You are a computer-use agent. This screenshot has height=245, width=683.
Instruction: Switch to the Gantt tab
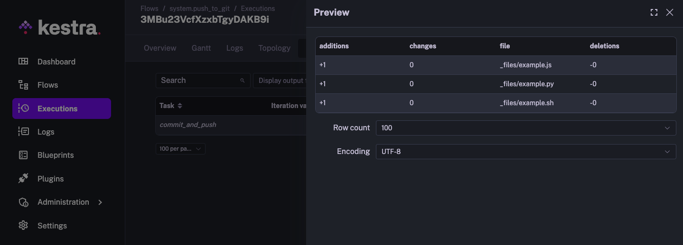point(201,48)
